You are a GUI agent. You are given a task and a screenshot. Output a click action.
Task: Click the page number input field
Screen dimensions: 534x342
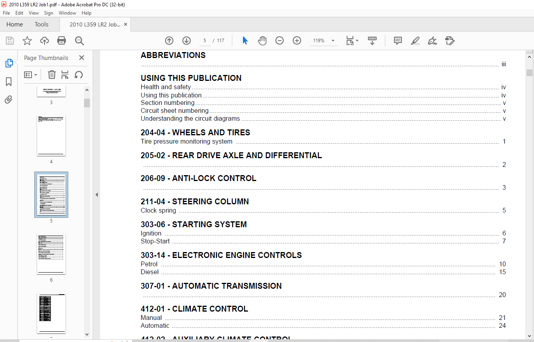click(205, 41)
